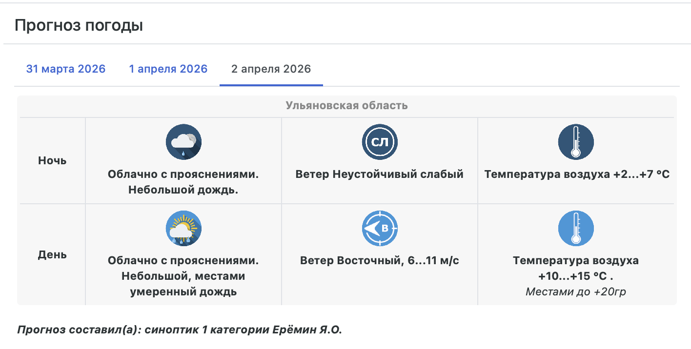Image resolution: width=691 pixels, height=349 pixels.
Task: Click the daytime sun and rain icon
Action: (x=183, y=228)
